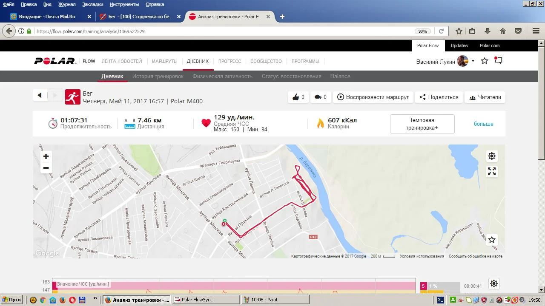Image resolution: width=545 pixels, height=306 pixels.
Task: Switch the map to fullscreen
Action: coord(492,171)
